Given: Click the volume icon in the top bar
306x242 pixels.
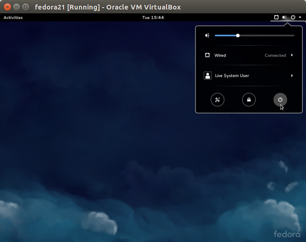Looking at the screenshot, I should click(284, 17).
